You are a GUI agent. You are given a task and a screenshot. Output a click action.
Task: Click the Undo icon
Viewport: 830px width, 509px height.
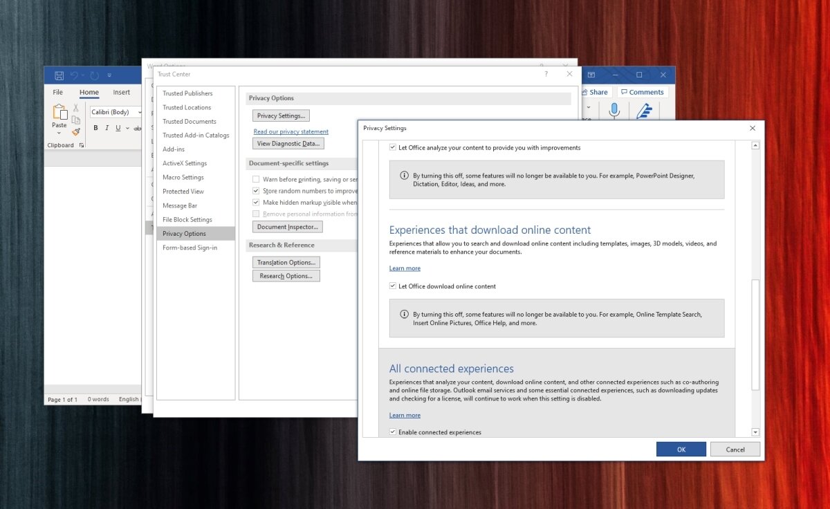point(73,75)
